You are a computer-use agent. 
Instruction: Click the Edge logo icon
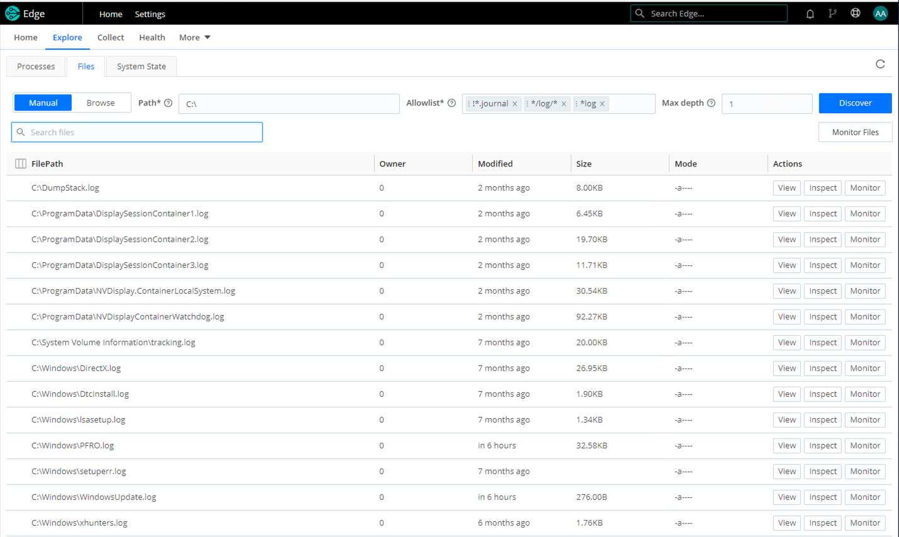coord(13,13)
